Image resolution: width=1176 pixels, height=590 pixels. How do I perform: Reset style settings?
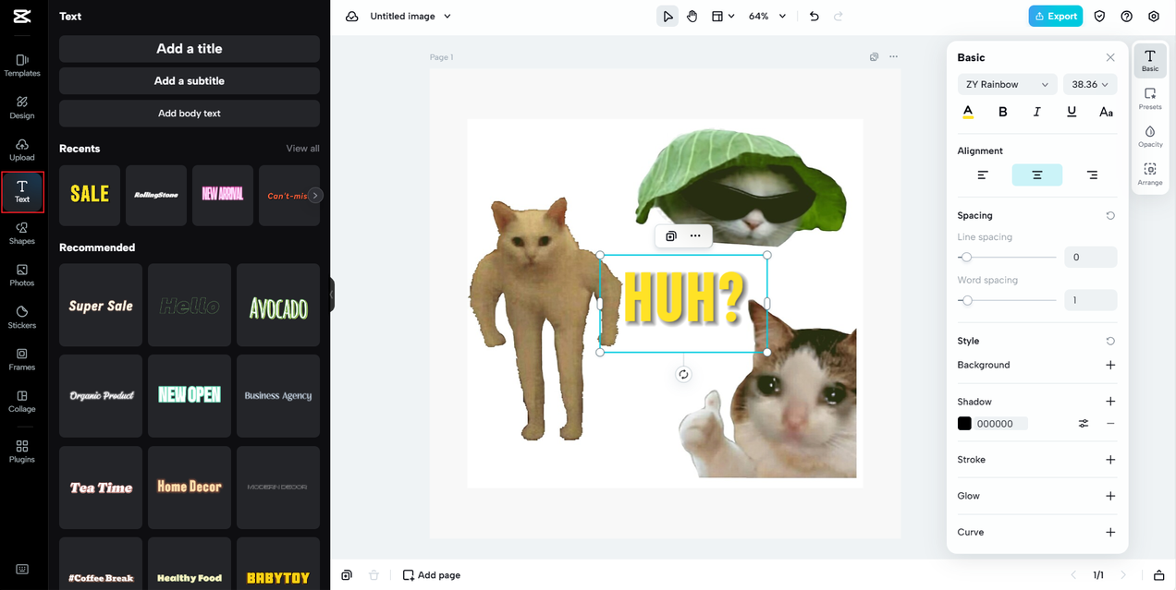(x=1110, y=341)
